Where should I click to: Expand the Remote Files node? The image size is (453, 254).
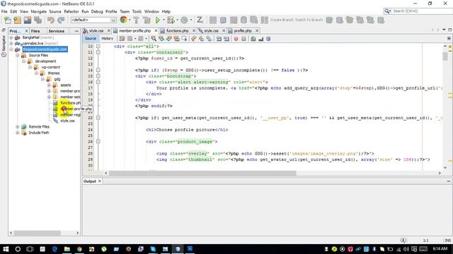point(18,127)
